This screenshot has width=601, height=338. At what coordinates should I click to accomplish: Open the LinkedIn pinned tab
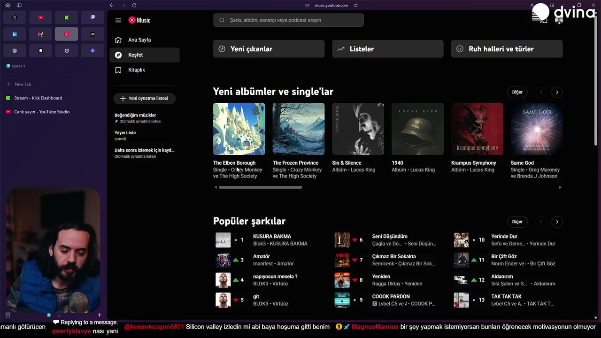[x=15, y=34]
